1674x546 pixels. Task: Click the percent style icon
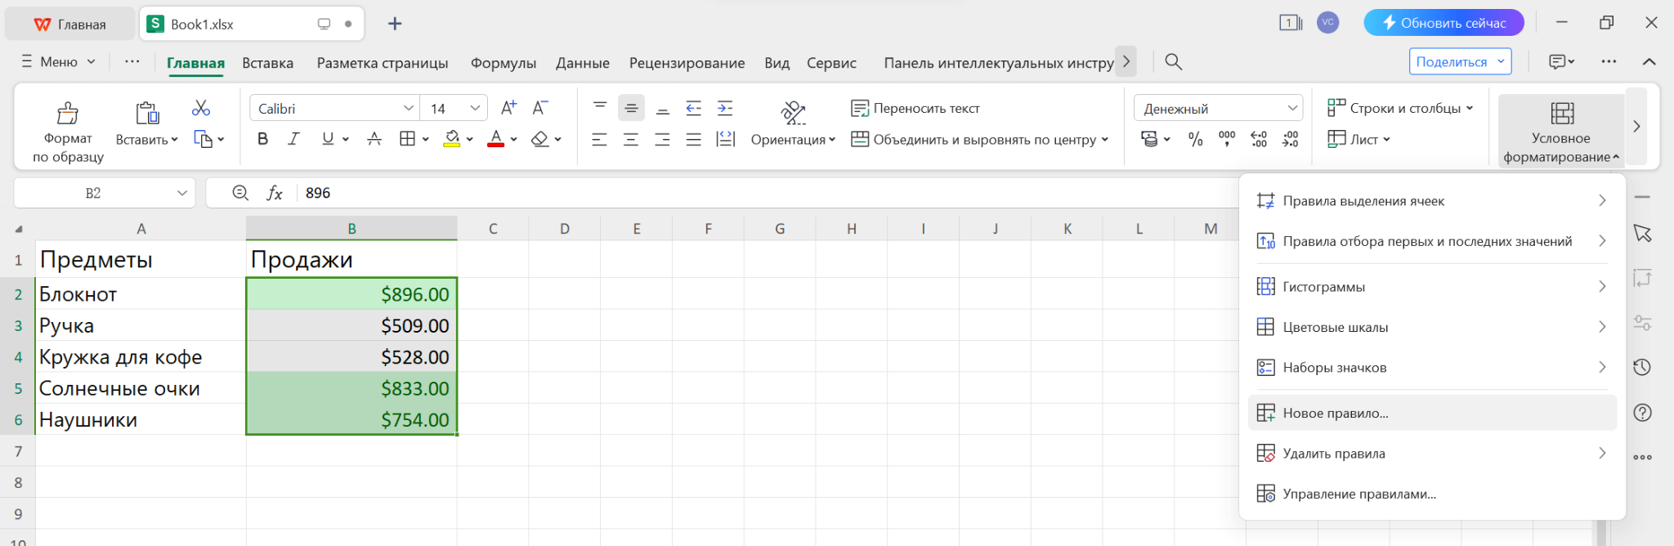(1195, 139)
